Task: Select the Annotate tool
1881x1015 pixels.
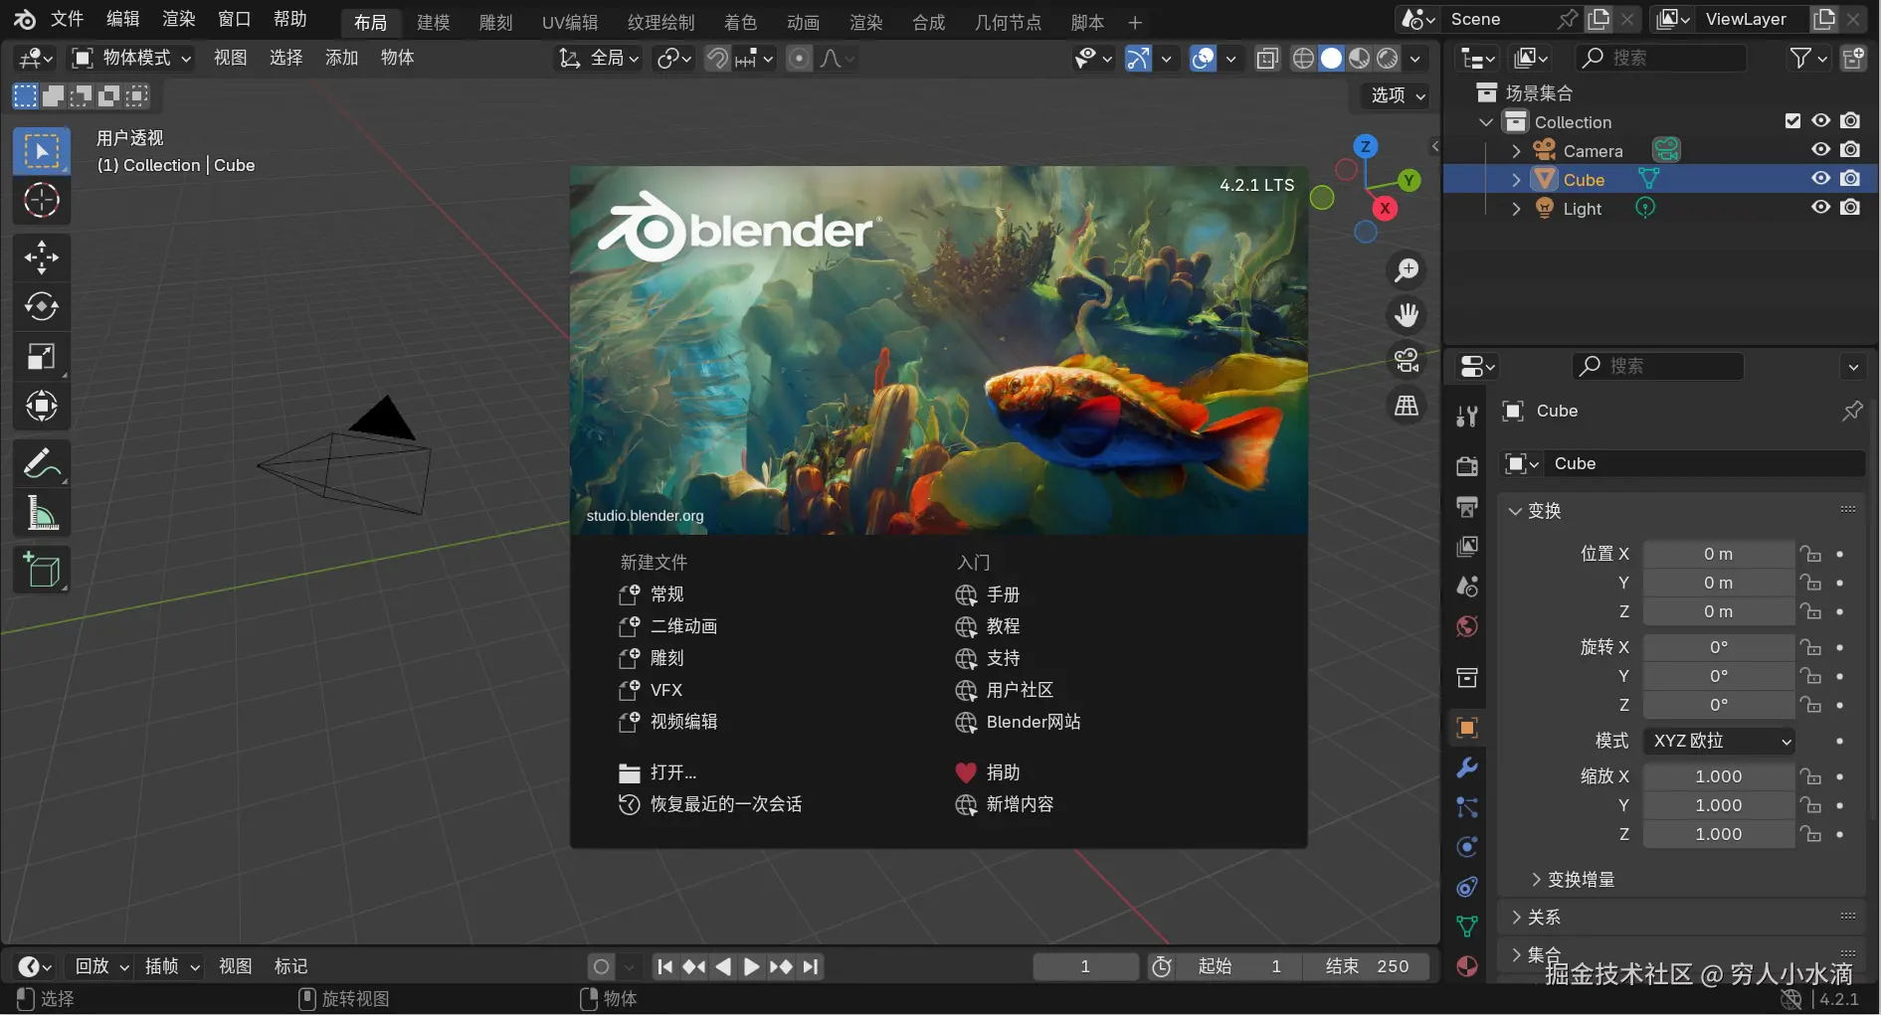Action: tap(42, 462)
